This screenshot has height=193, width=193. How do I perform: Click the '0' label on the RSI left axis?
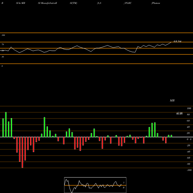(2, 66)
